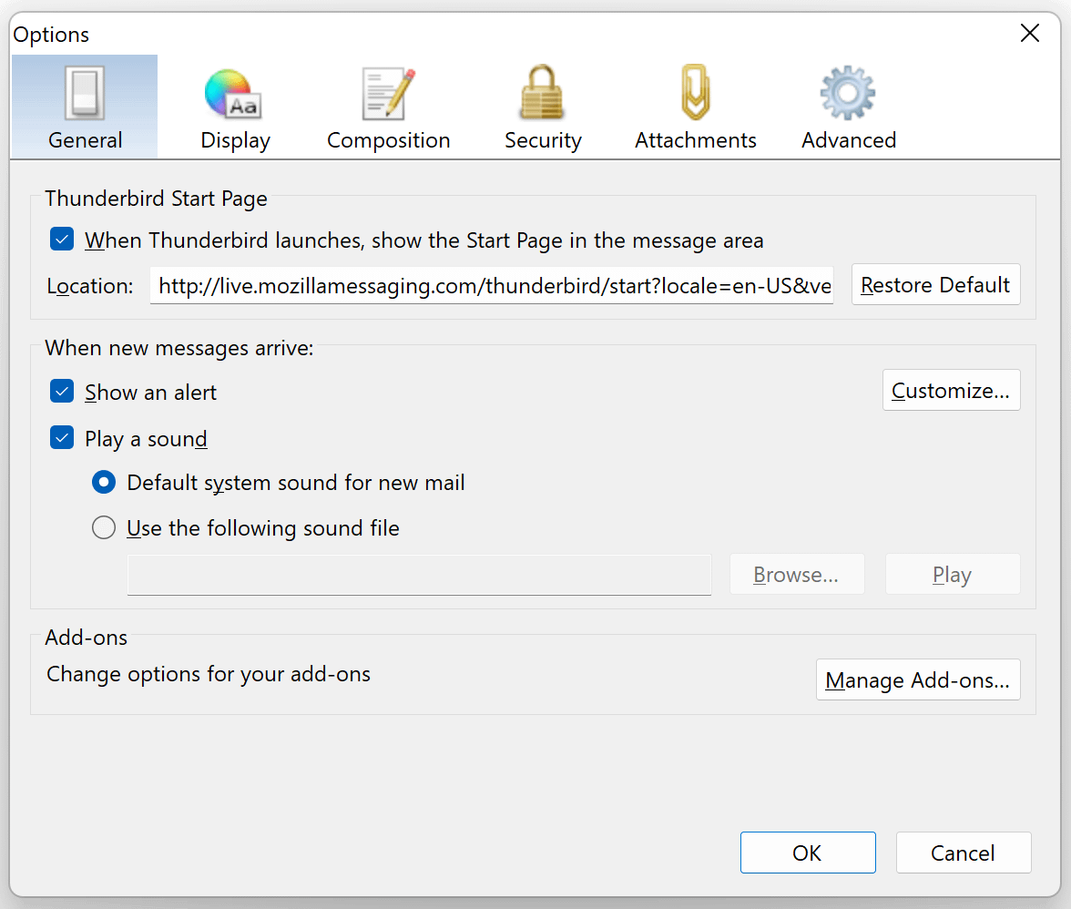Select the Security padlock icon
This screenshot has height=909, width=1071.
pos(543,95)
